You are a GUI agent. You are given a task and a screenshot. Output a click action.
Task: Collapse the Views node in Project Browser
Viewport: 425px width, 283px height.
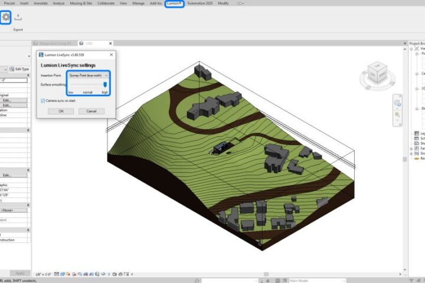tap(411, 49)
